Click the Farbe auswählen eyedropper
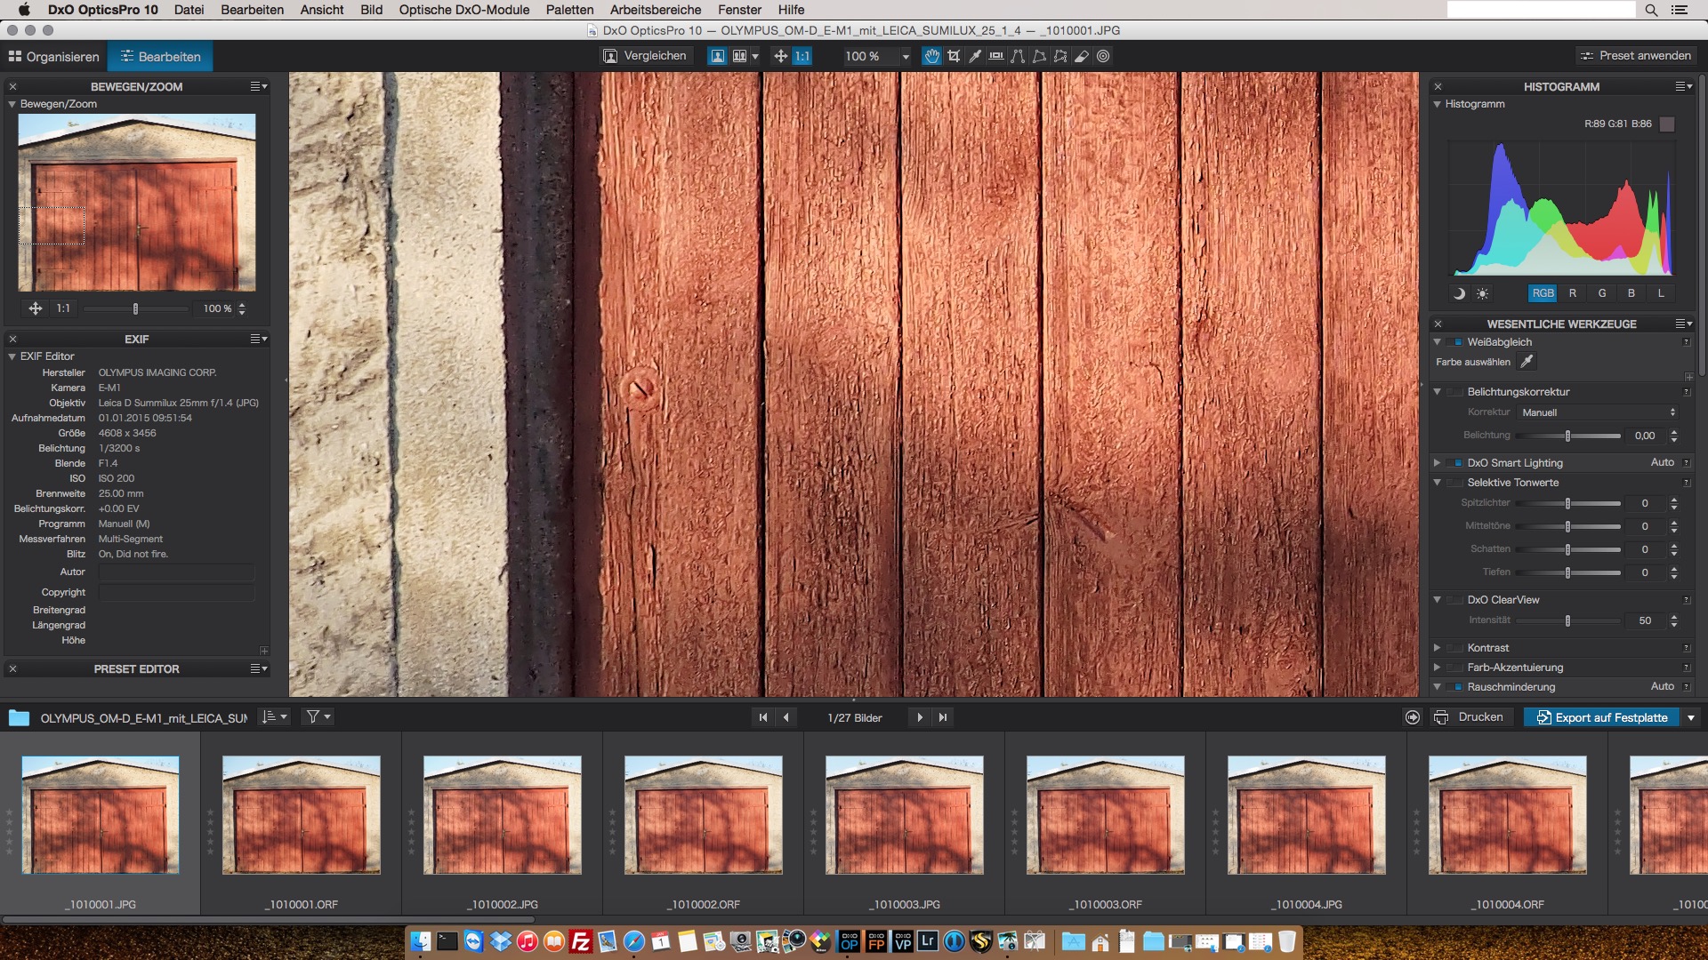The image size is (1708, 960). tap(1527, 362)
